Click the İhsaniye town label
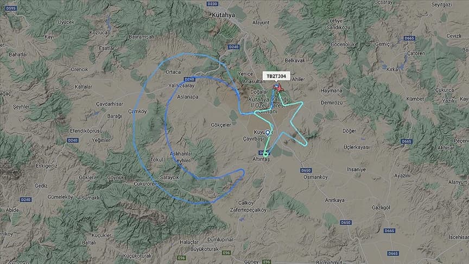 click(356, 169)
